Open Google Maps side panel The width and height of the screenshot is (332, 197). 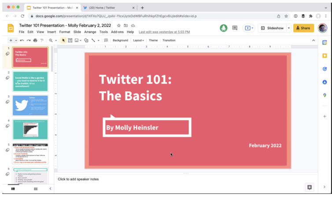pos(325,95)
